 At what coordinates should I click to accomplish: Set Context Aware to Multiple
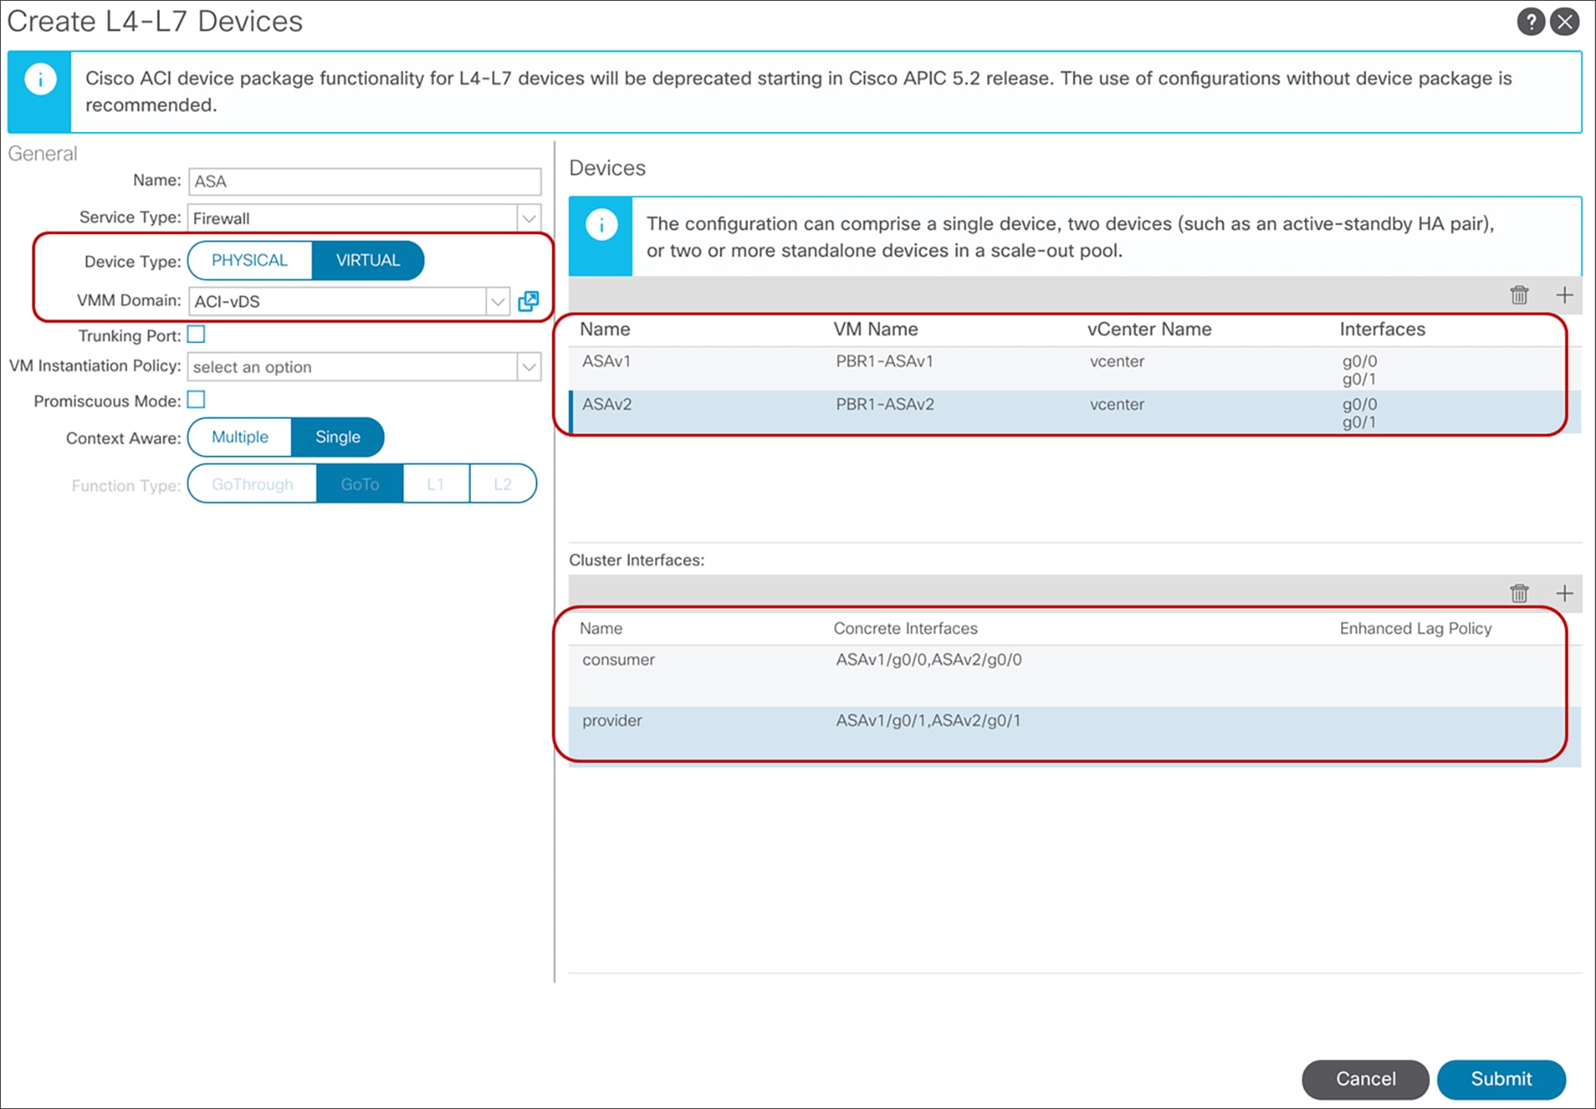(240, 437)
